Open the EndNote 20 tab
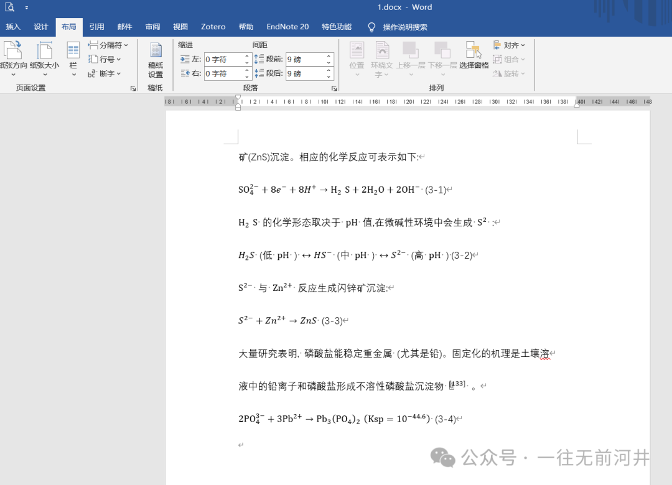This screenshot has height=485, width=672. click(x=287, y=27)
